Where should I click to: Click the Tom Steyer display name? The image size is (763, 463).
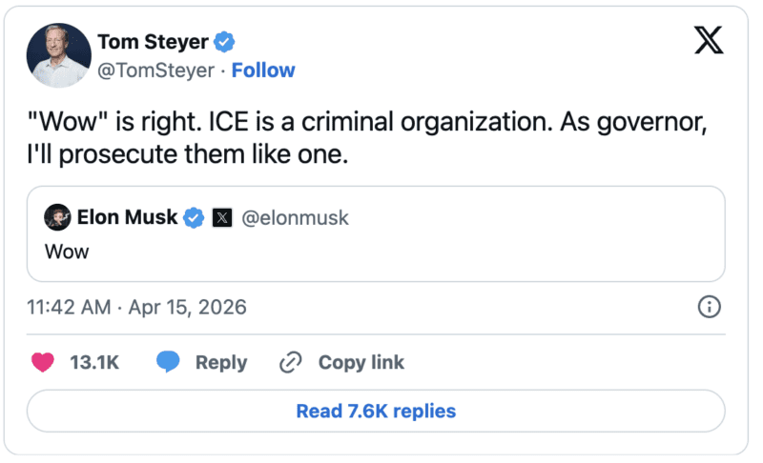pyautogui.click(x=154, y=42)
